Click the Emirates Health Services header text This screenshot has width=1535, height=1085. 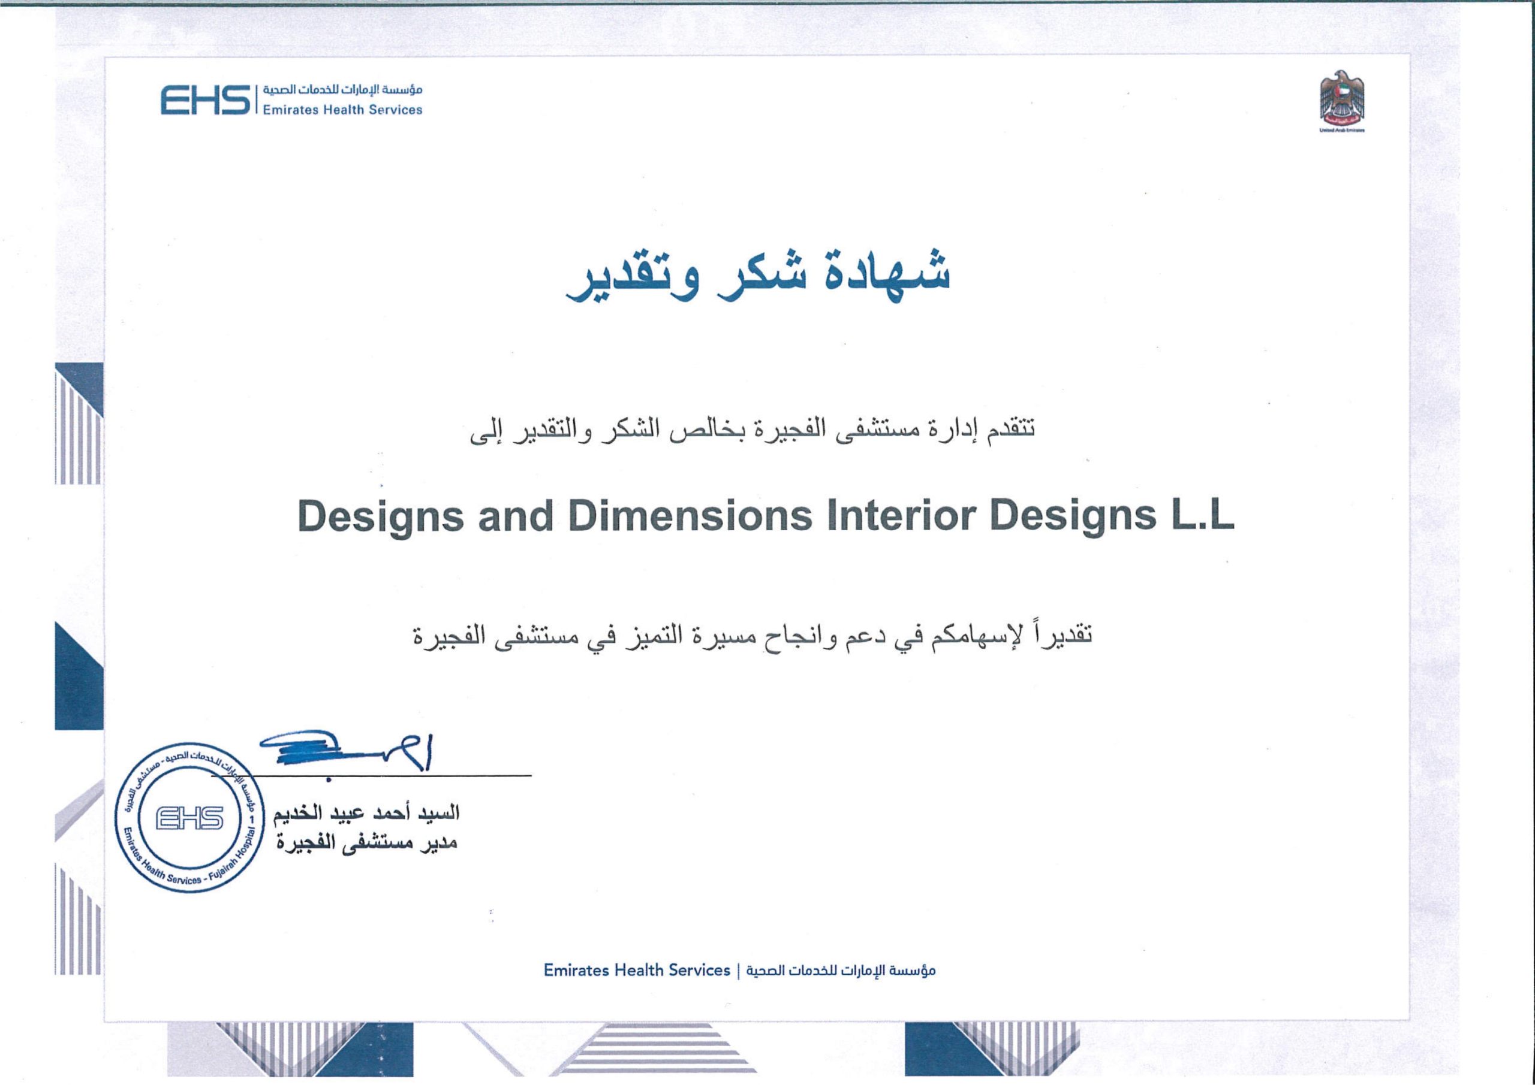click(342, 110)
